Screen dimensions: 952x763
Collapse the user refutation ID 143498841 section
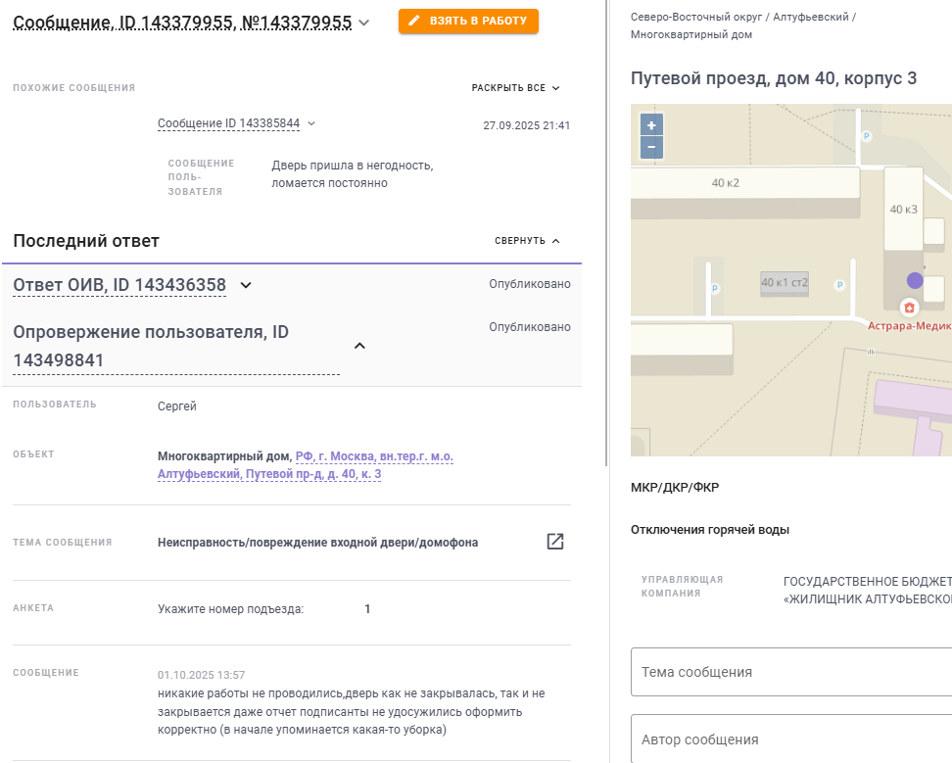(359, 346)
